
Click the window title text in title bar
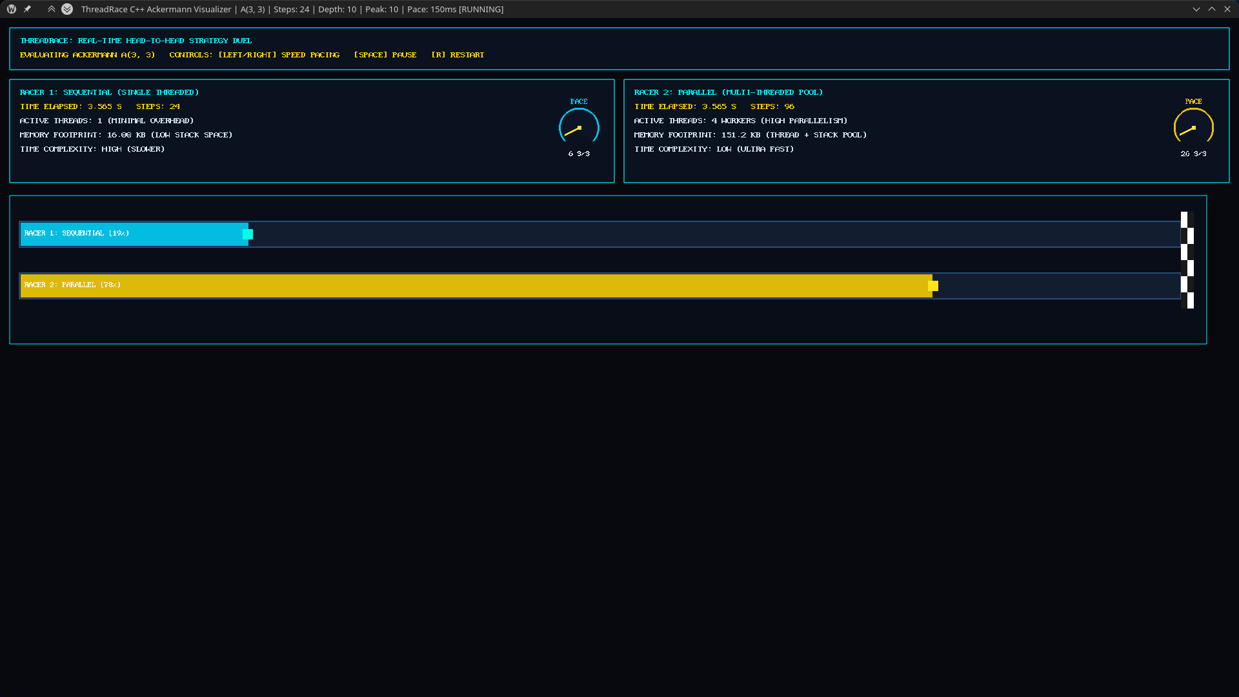292,9
